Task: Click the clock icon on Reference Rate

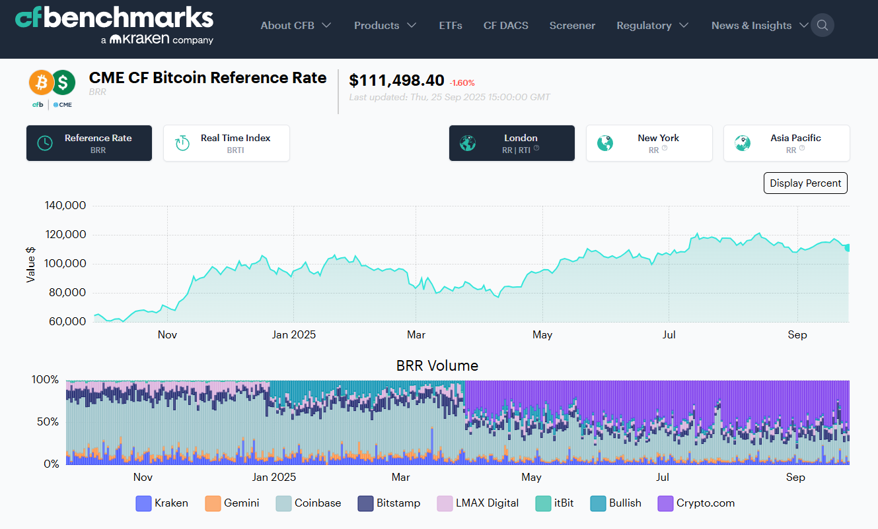Action: (44, 143)
